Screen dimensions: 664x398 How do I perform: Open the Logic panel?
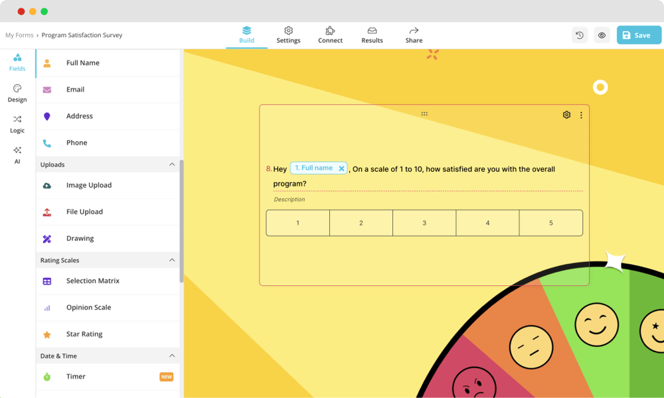point(17,124)
